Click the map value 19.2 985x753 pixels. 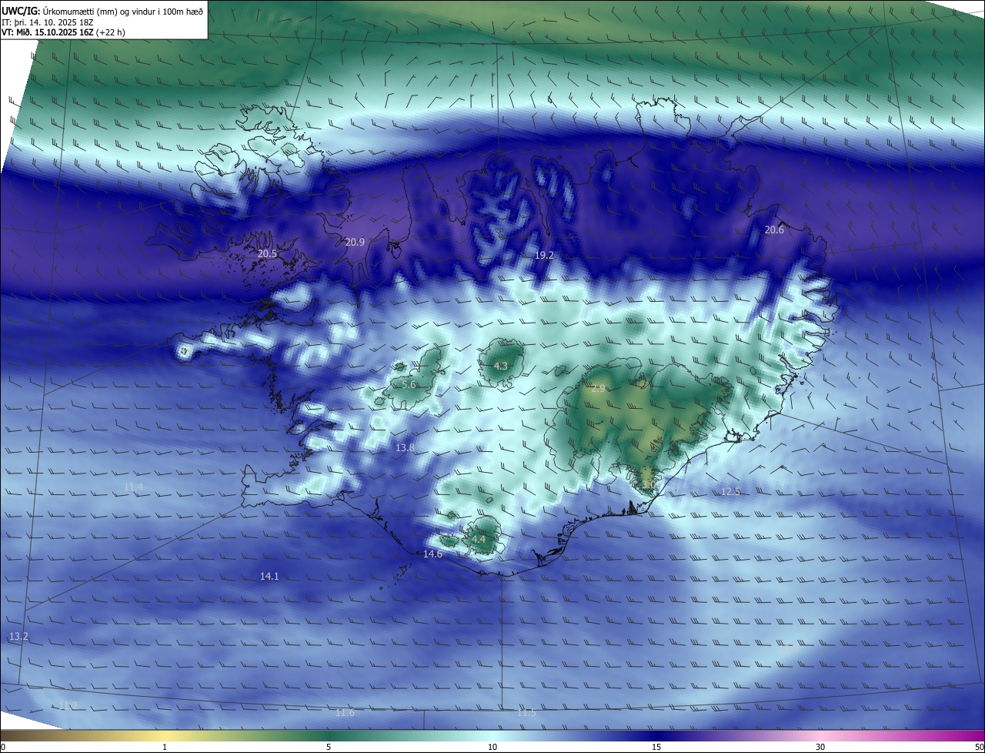544,255
